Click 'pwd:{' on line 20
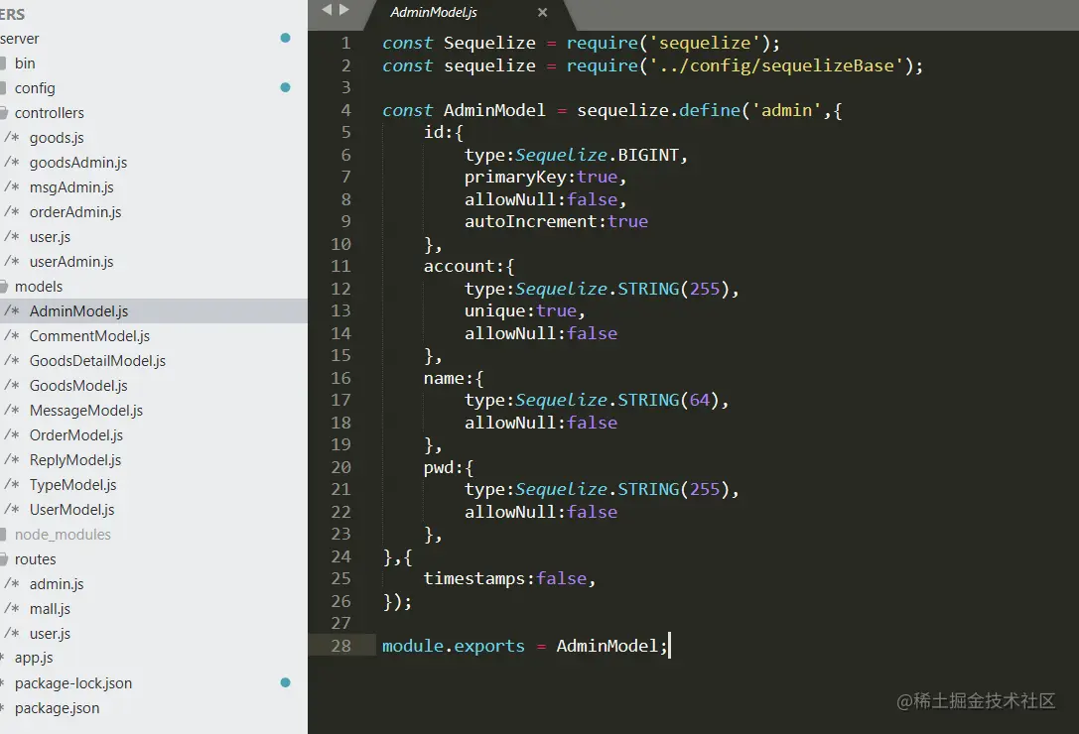The height and width of the screenshot is (734, 1079). pos(449,468)
